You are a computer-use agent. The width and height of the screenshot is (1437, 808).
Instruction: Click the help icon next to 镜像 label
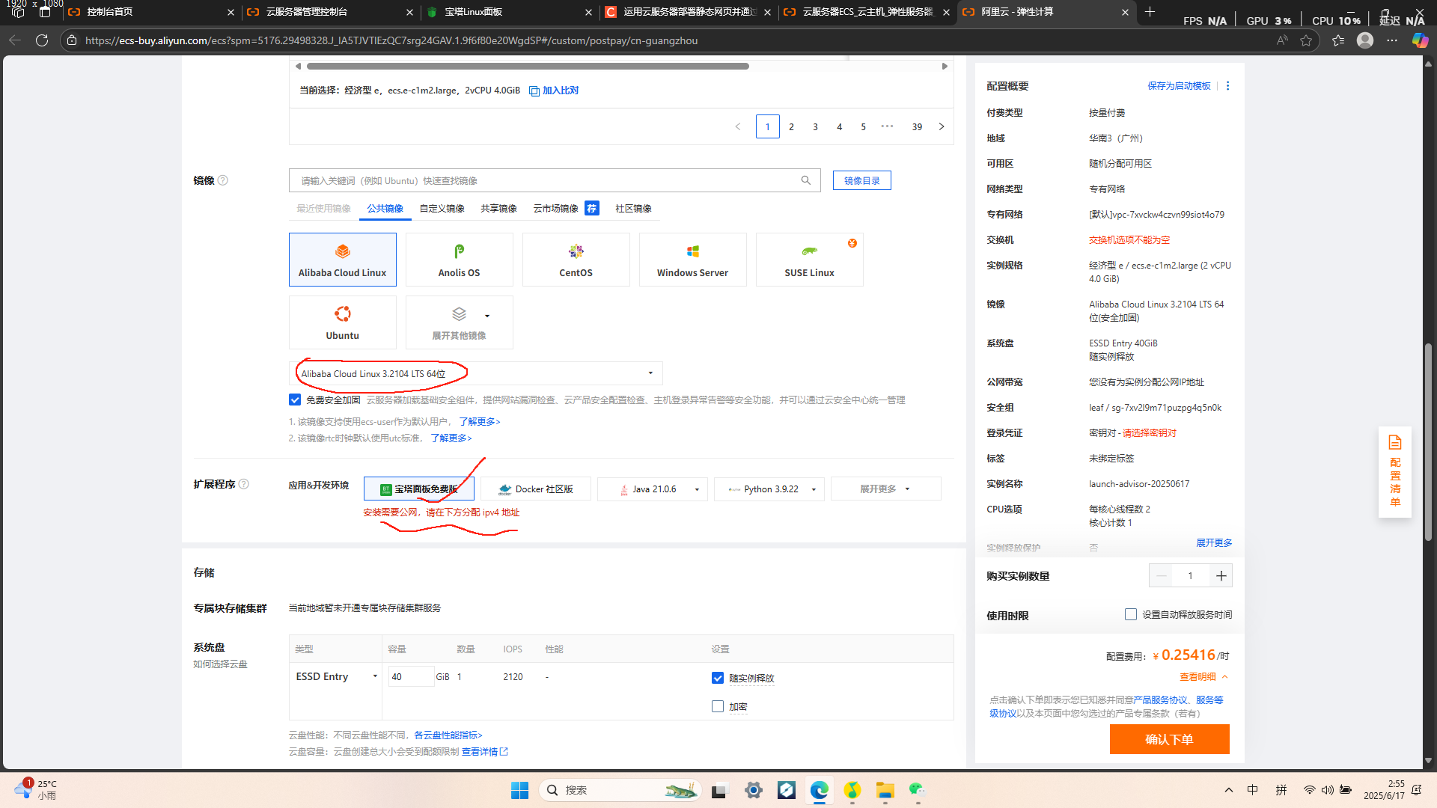pos(223,180)
